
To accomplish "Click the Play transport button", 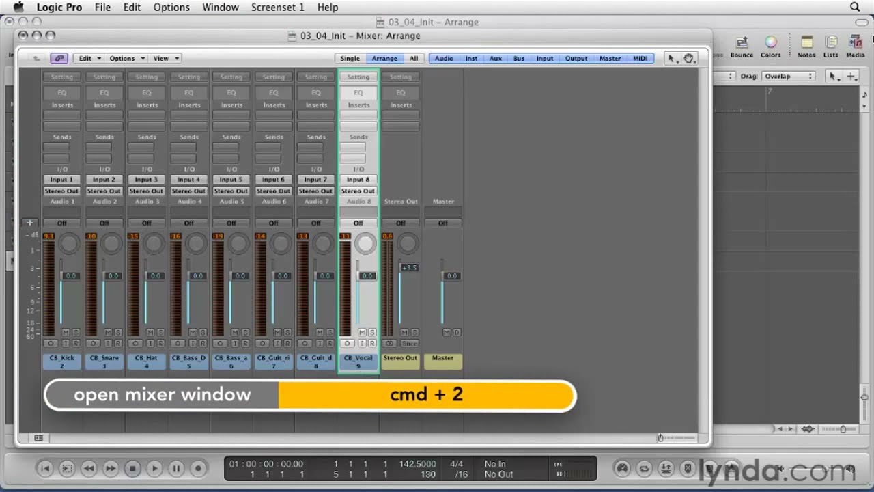I will (154, 468).
